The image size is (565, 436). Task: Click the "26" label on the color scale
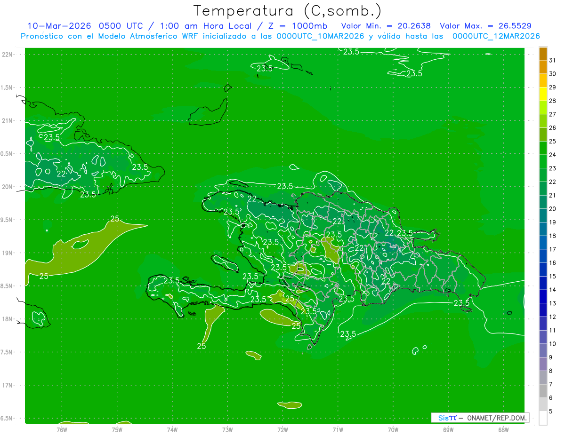coord(552,128)
